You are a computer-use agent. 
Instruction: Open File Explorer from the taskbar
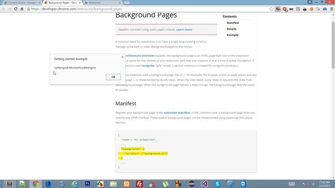(113, 184)
